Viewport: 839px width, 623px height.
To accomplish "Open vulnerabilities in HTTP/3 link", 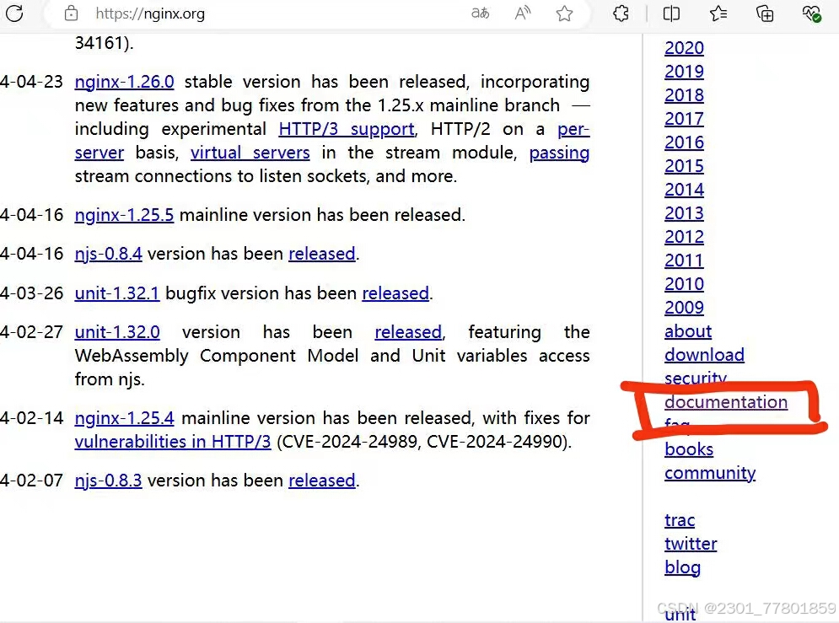I will pyautogui.click(x=172, y=442).
